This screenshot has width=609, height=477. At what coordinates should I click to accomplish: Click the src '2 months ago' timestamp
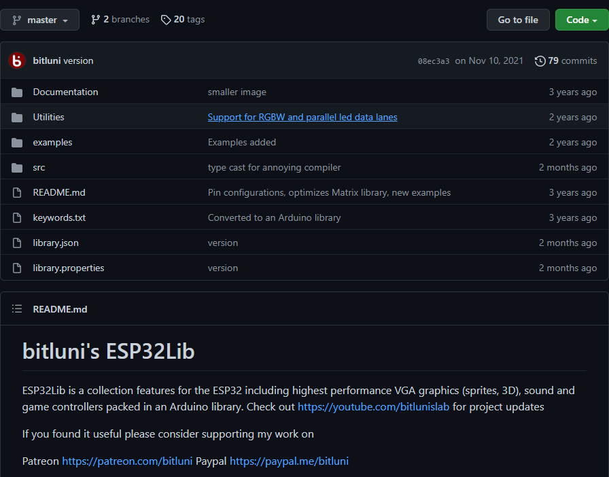coord(568,168)
